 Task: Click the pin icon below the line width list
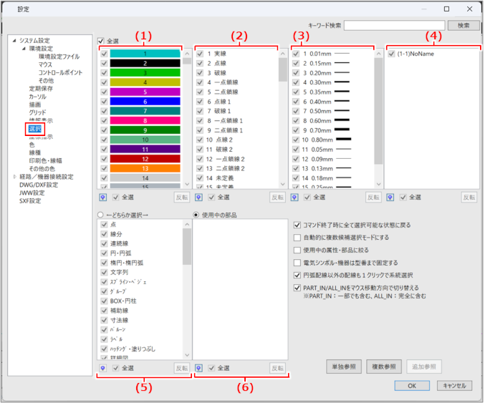tap(294, 197)
